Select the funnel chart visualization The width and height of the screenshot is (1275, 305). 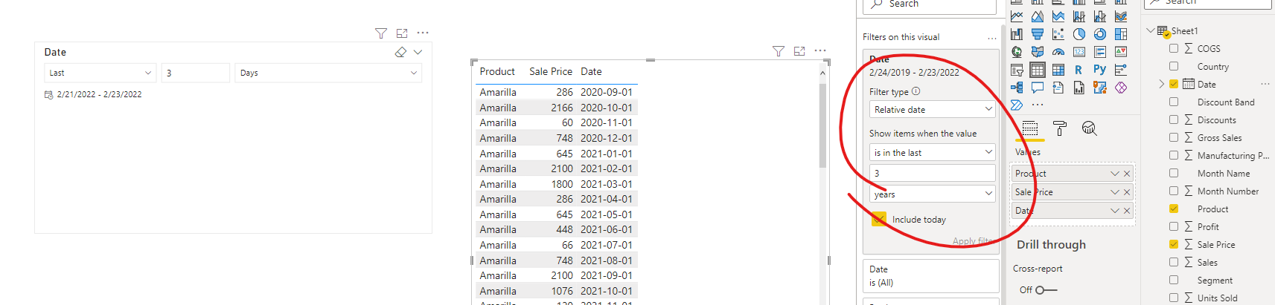[1038, 34]
